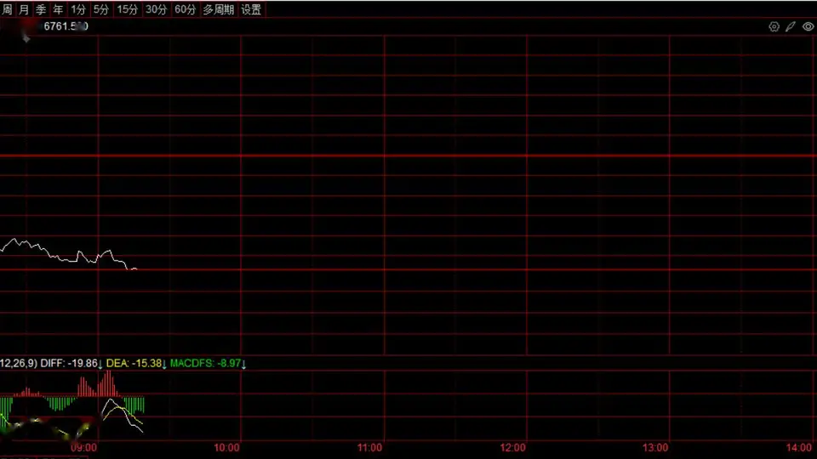
Task: Click the small diamond marker icon
Action: tap(26, 38)
